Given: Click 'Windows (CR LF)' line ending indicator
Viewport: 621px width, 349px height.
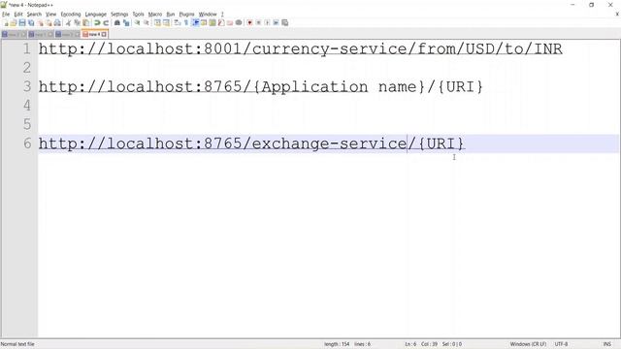Looking at the screenshot, I should click(528, 344).
